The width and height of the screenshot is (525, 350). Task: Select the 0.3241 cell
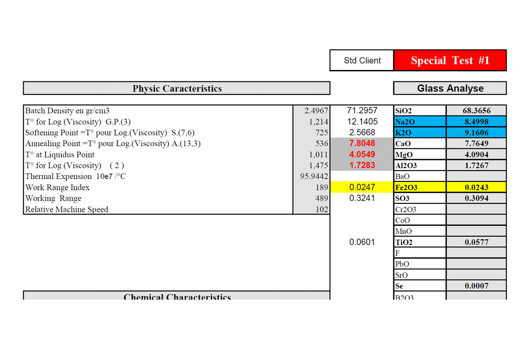point(362,198)
